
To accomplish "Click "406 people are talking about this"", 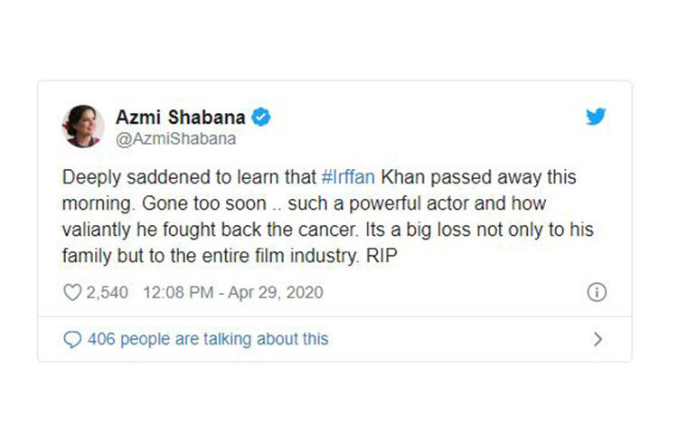I will coord(208,340).
